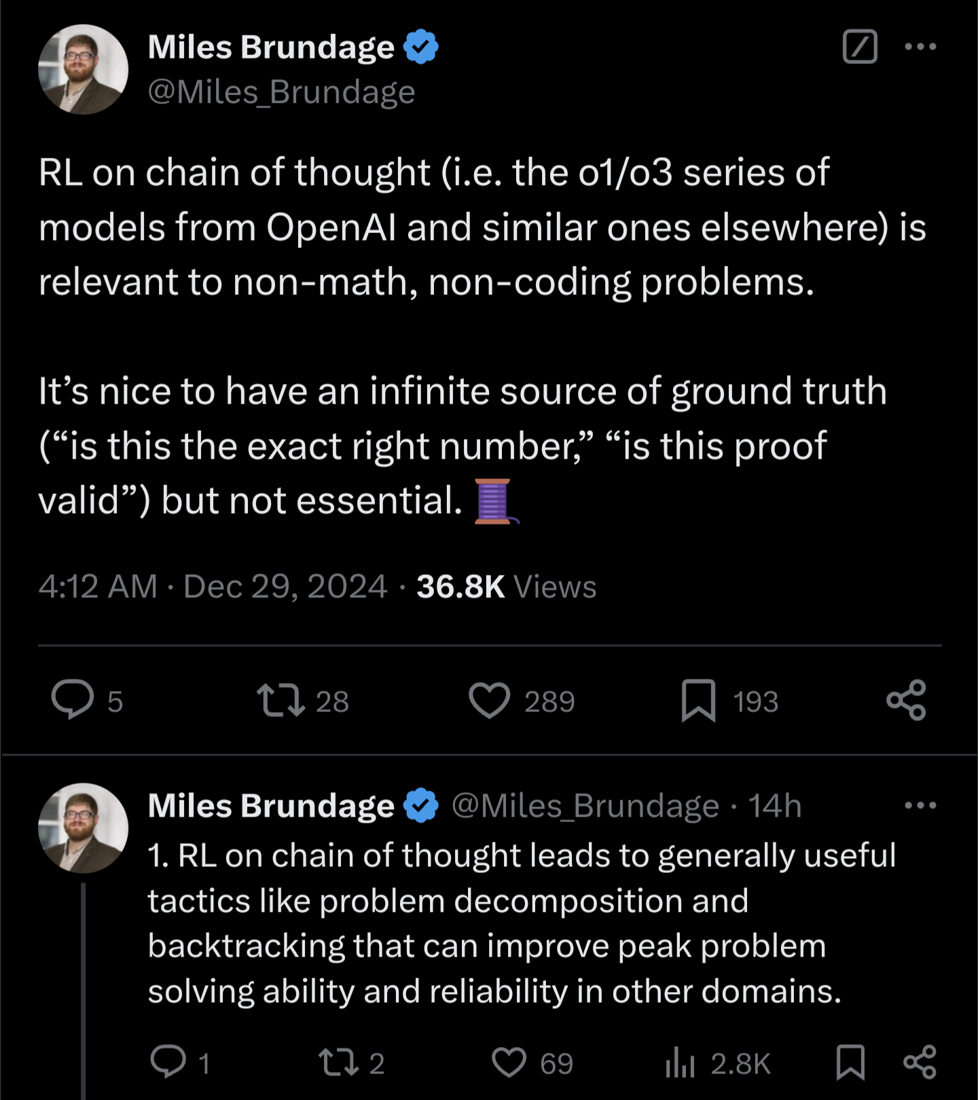The image size is (978, 1100).
Task: Share the thread reply tweet
Action: [x=920, y=1062]
